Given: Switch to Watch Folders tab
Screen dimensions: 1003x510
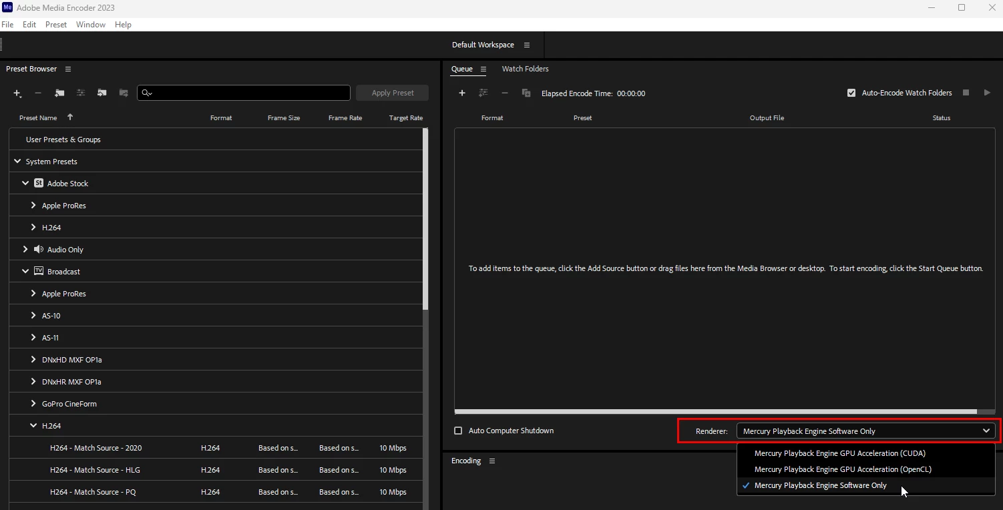Looking at the screenshot, I should tap(526, 69).
